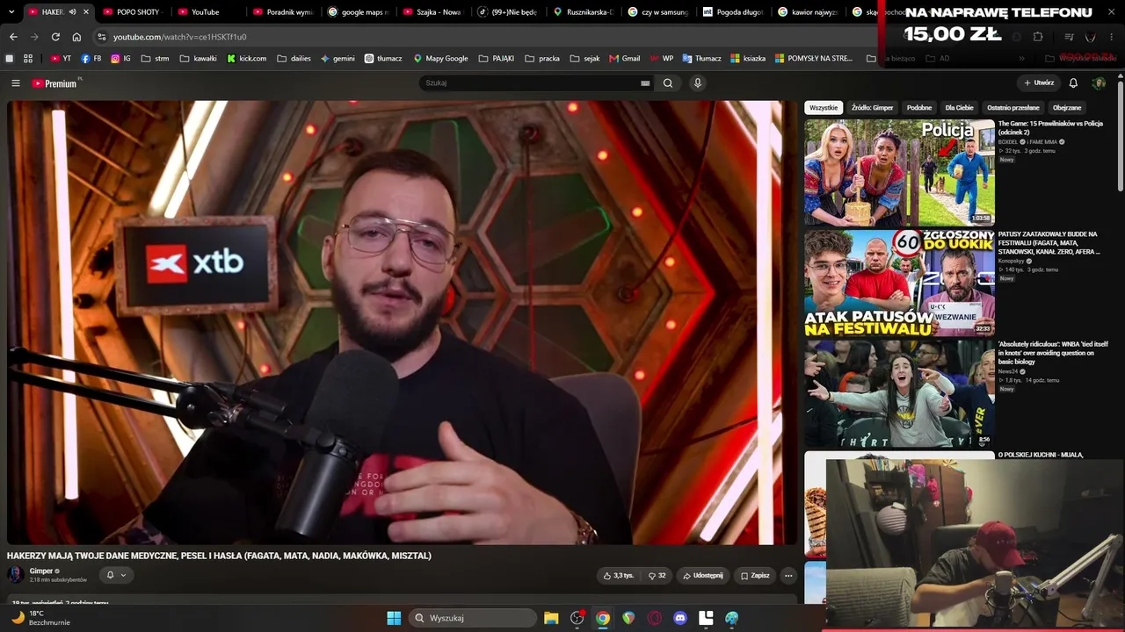Open the Gimper channel avatar
This screenshot has width=1125, height=632.
click(16, 575)
